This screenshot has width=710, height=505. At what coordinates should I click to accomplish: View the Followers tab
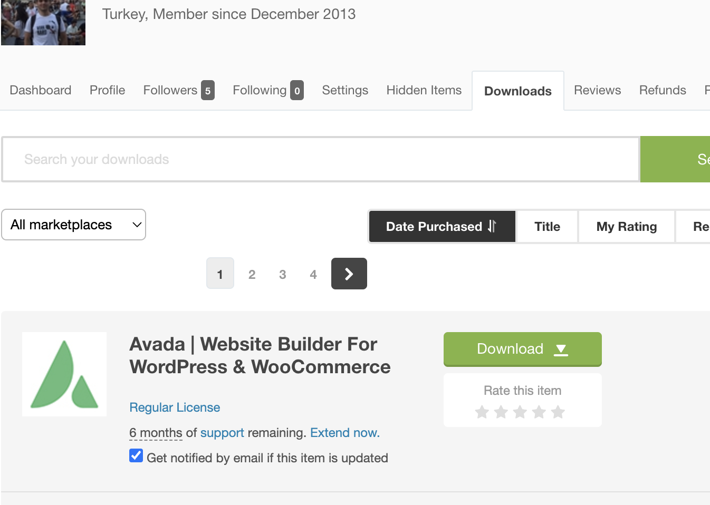[x=179, y=90]
